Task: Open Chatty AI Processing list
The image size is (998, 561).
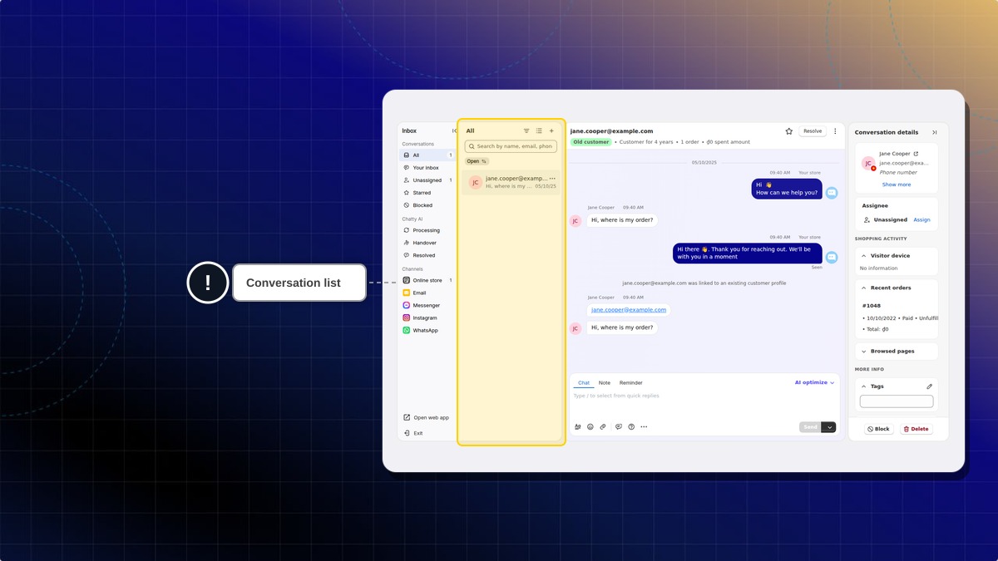Action: [427, 230]
